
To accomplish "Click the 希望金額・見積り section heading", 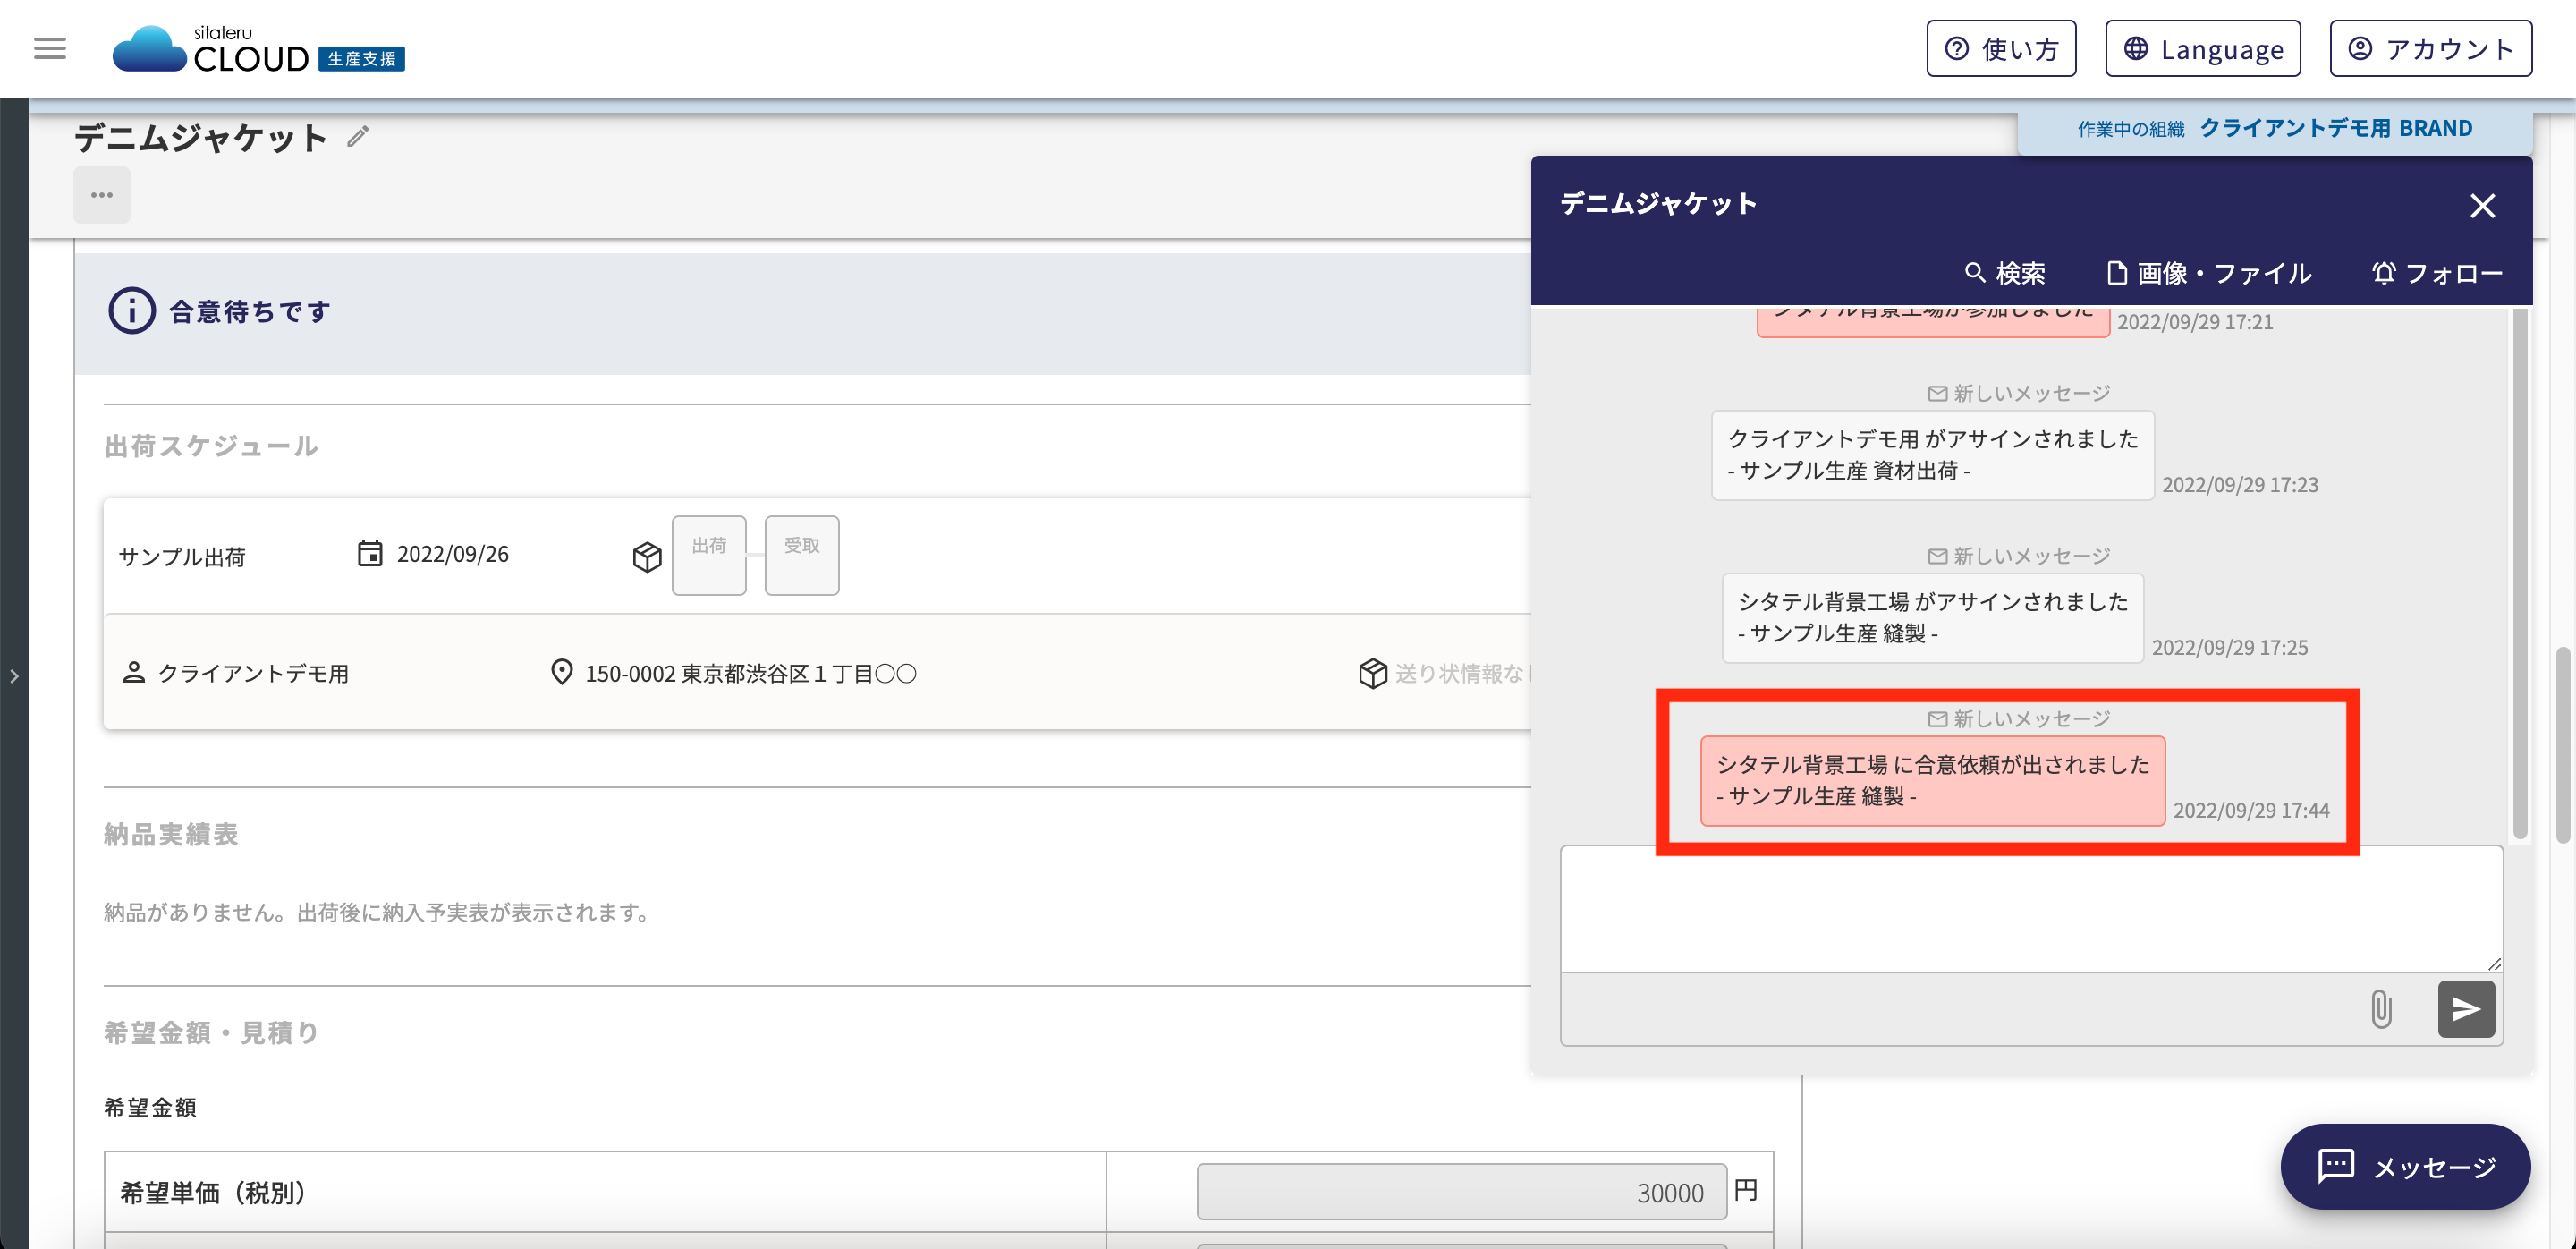I will [211, 1032].
